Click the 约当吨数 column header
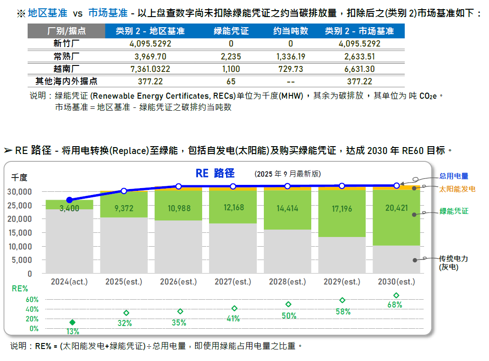Screen dimensions: 489x361 [291, 31]
